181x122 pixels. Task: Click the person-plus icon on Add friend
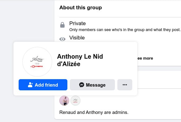click(30, 85)
